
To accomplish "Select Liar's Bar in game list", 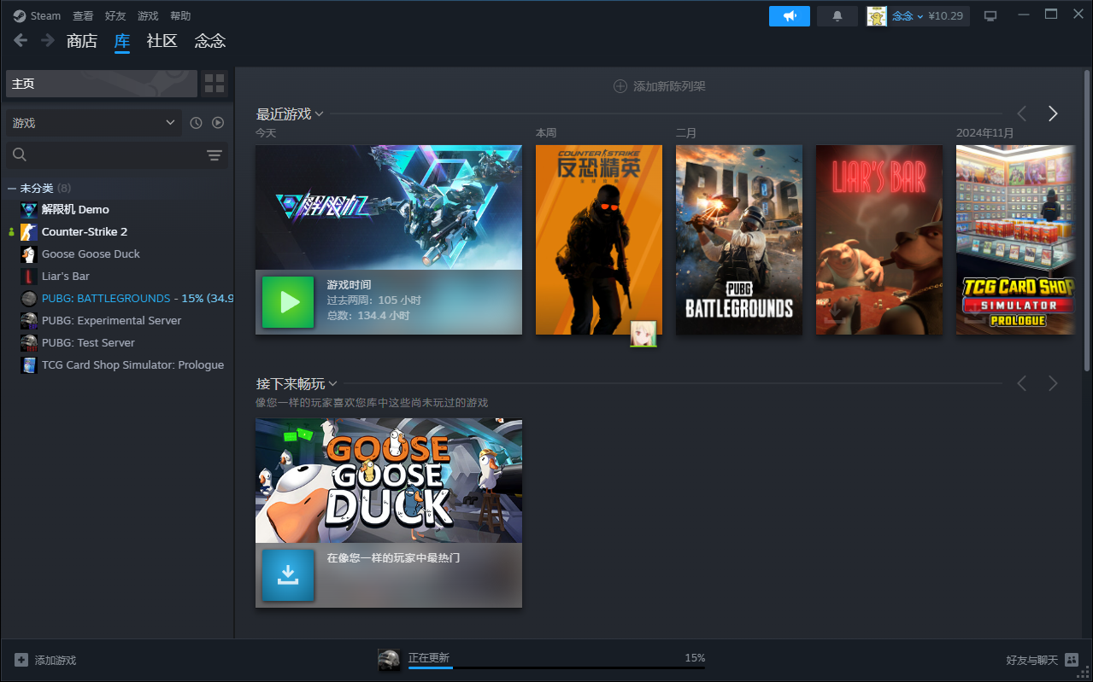I will point(66,276).
